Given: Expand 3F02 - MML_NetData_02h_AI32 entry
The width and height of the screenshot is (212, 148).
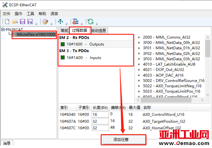Looking at the screenshot, I should [x=139, y=54].
